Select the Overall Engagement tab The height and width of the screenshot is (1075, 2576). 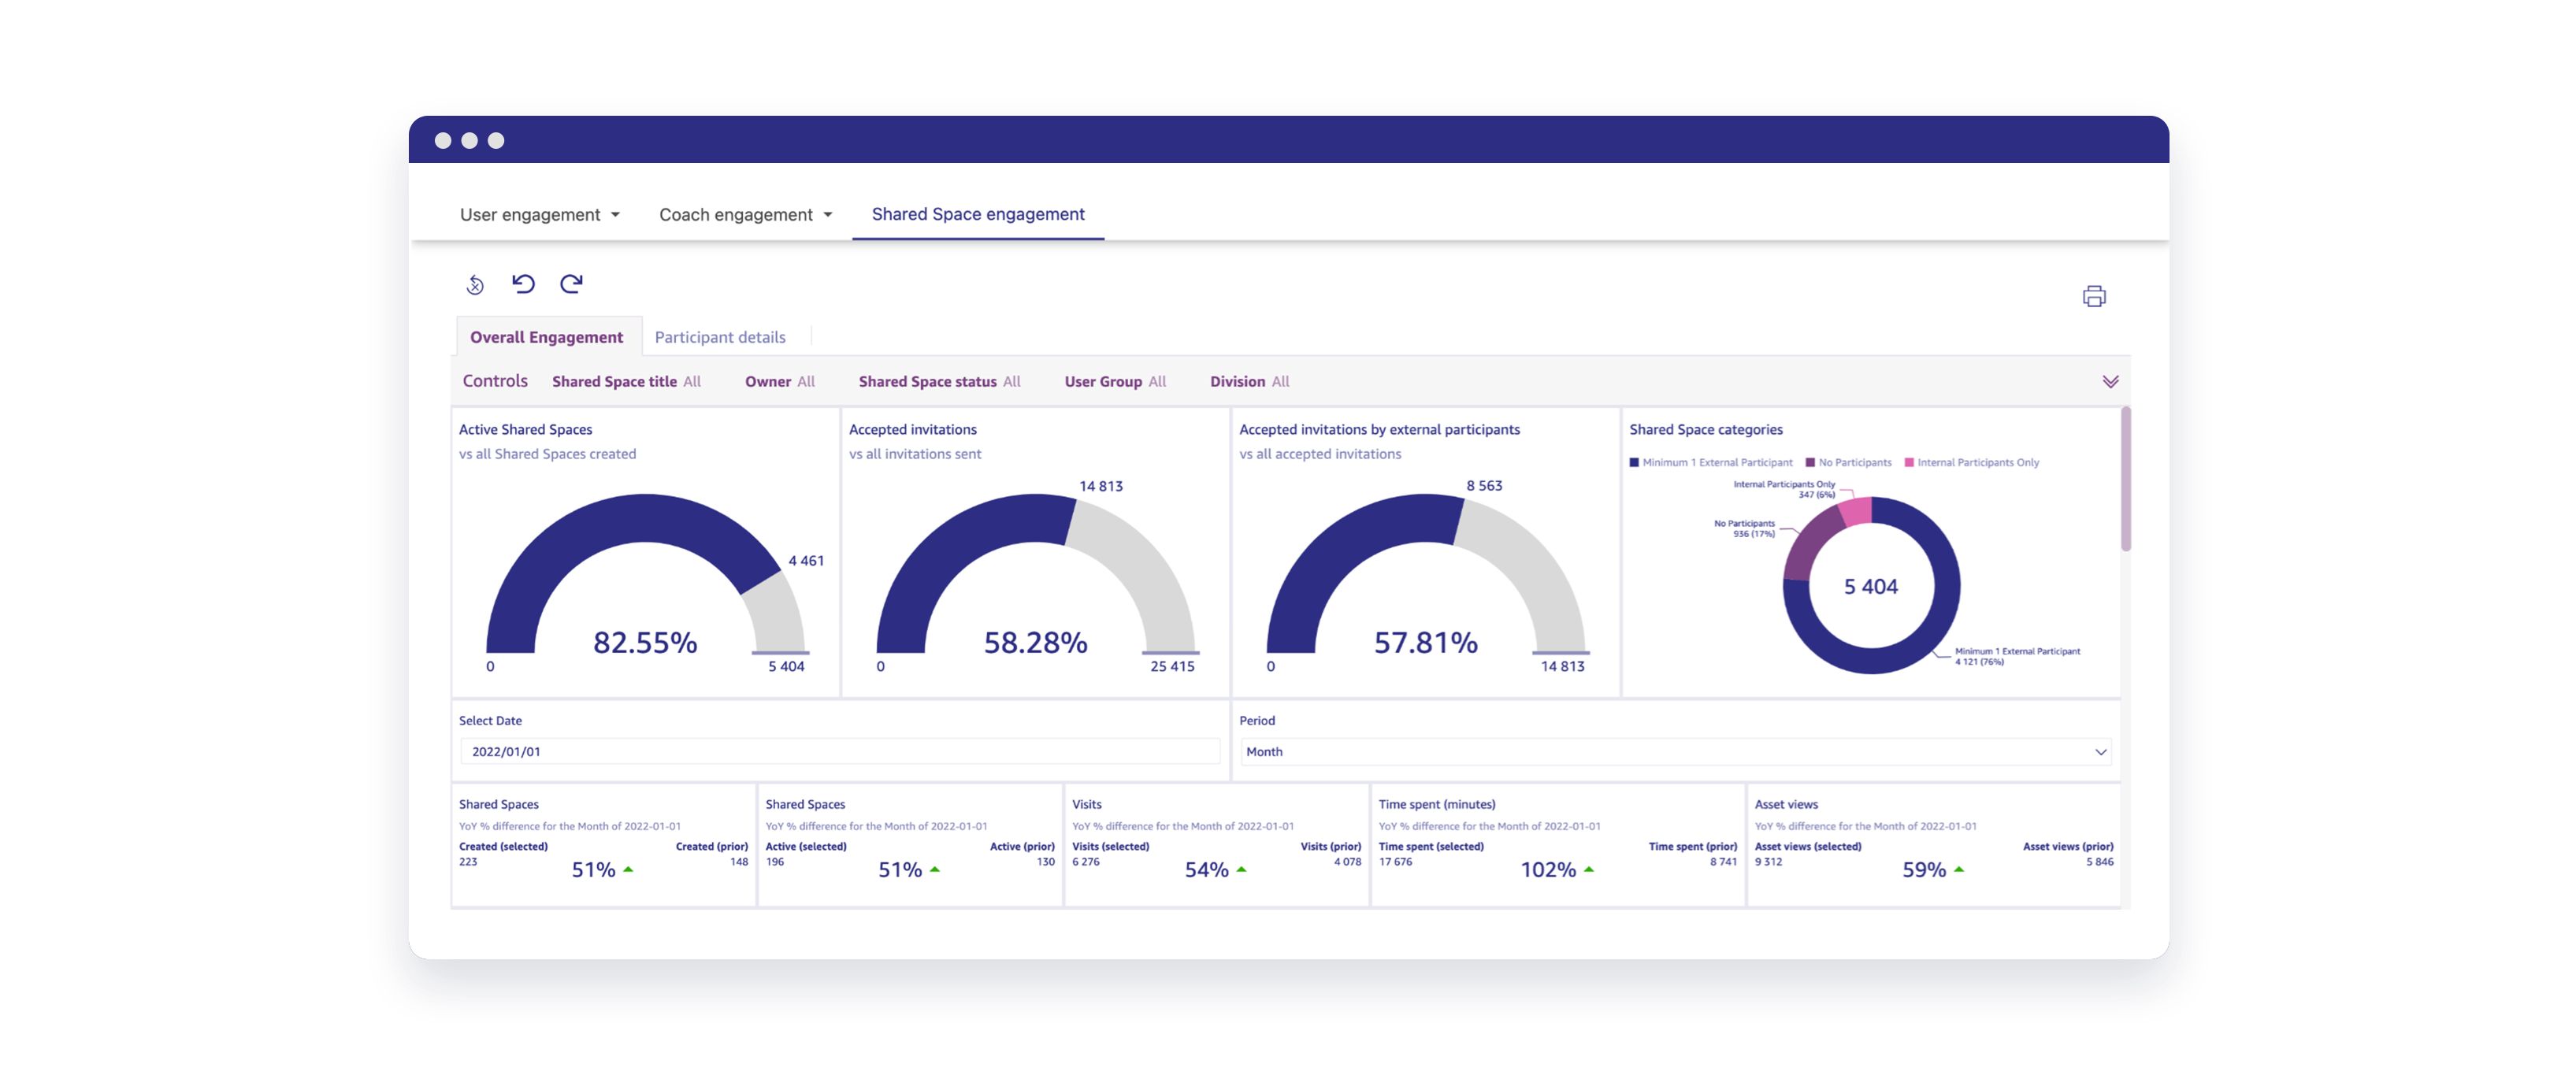(x=548, y=337)
